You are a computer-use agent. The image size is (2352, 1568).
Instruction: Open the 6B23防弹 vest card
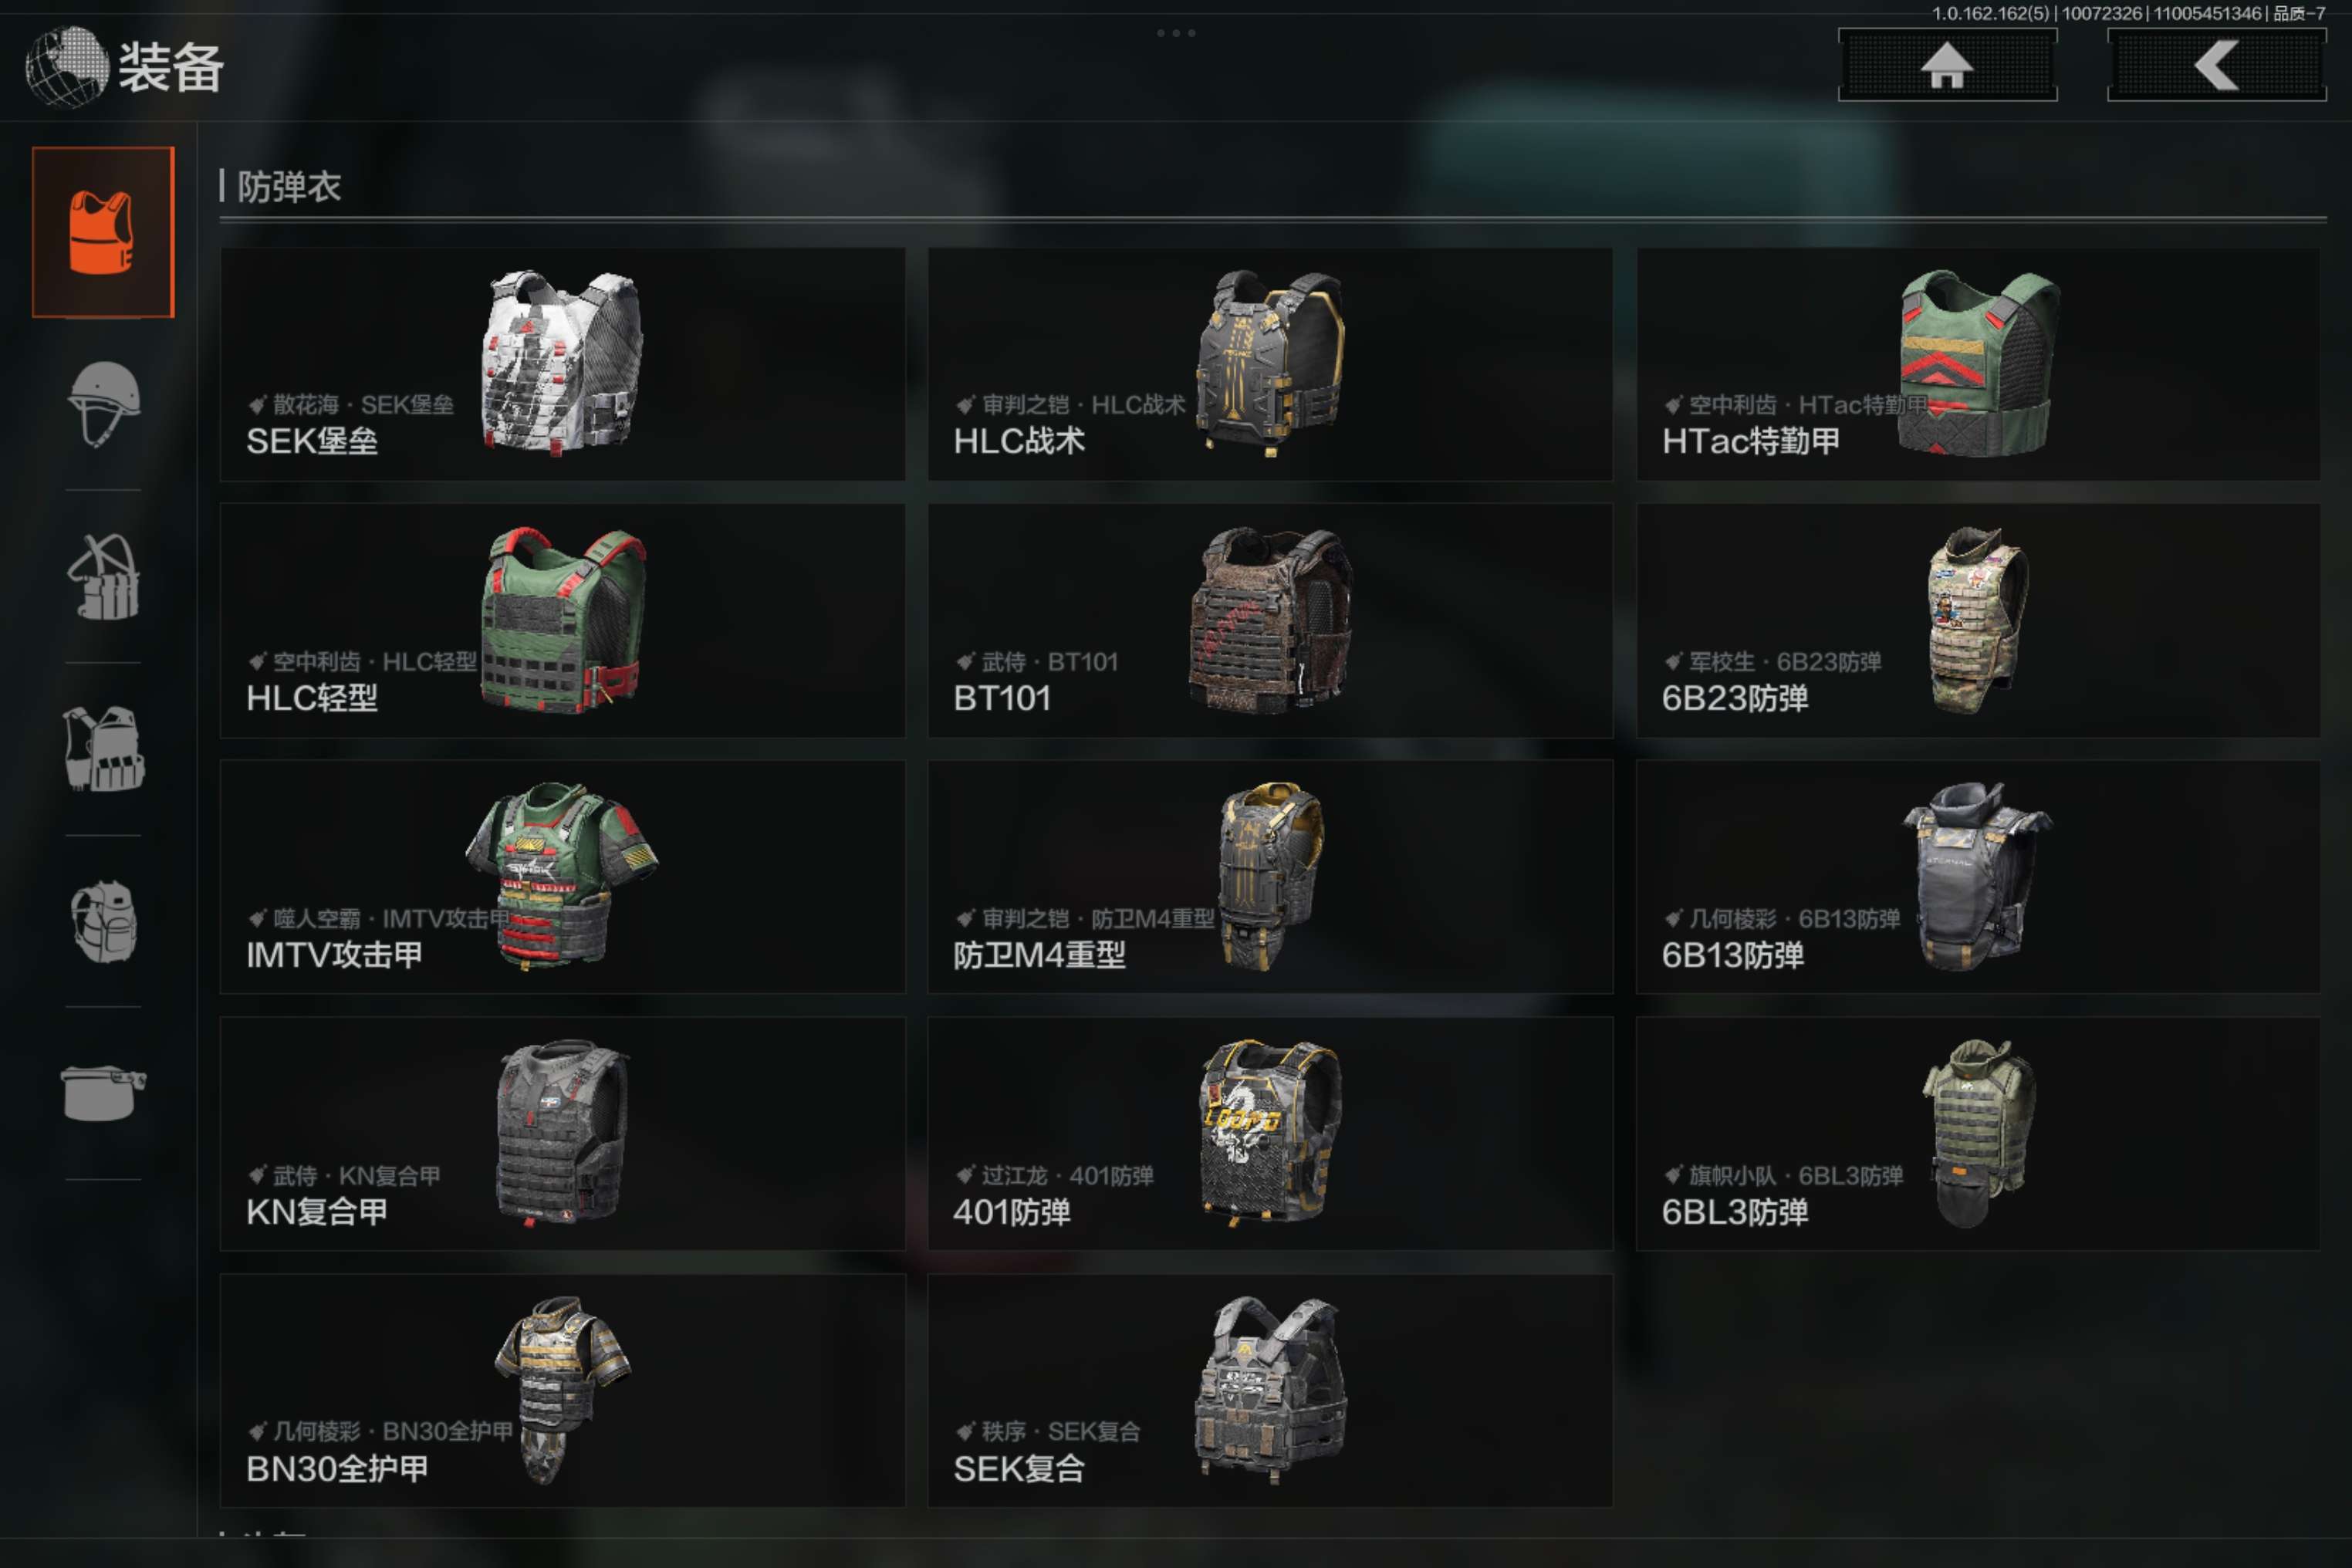tap(1978, 621)
